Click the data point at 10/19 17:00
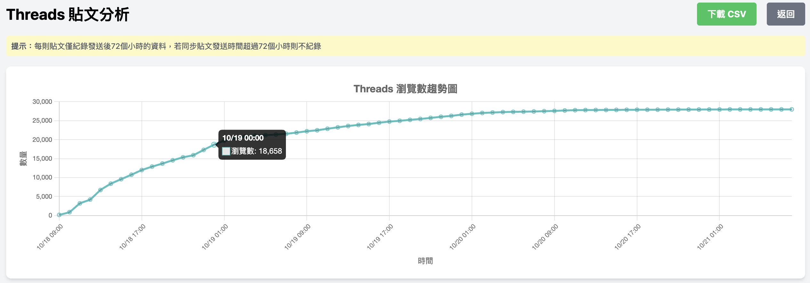Screen dimensions: 810x283 pos(389,122)
